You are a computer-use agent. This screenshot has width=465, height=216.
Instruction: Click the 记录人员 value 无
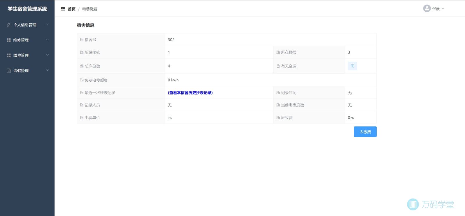pos(170,105)
